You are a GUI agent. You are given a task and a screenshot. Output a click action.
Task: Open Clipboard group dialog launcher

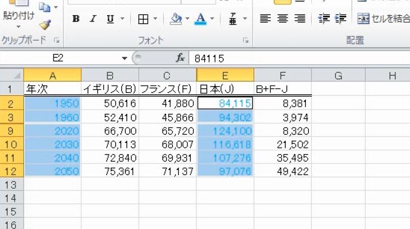(56, 40)
